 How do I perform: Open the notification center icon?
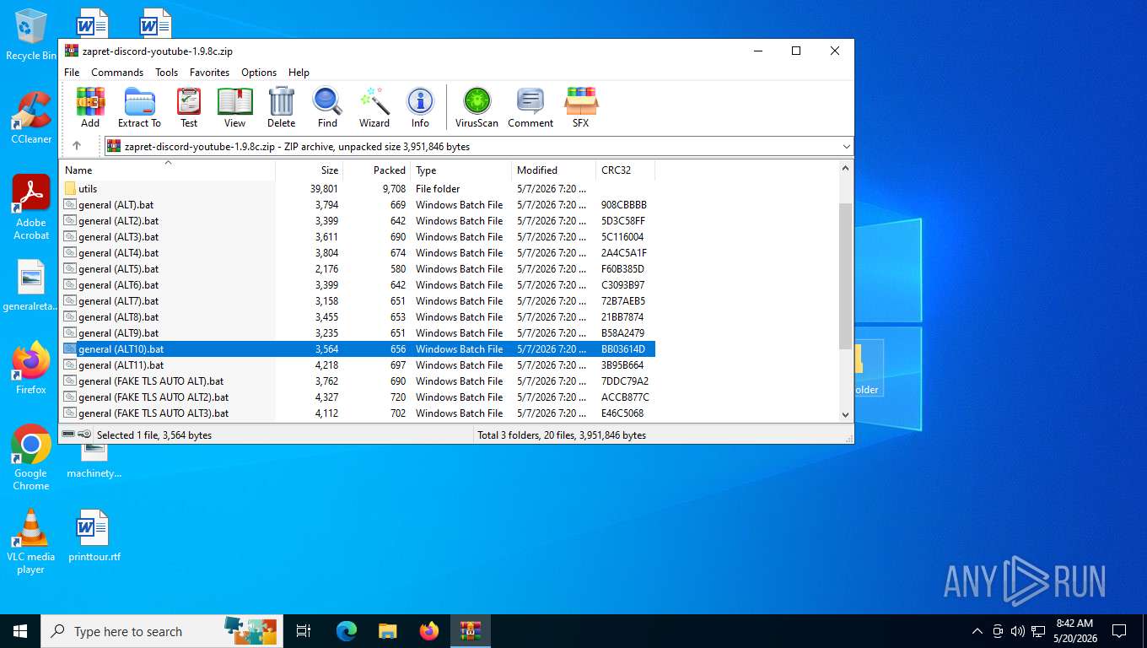(1119, 631)
